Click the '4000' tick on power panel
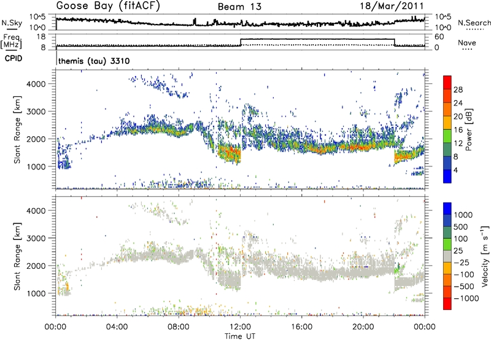491x340 pixels. tap(36, 84)
